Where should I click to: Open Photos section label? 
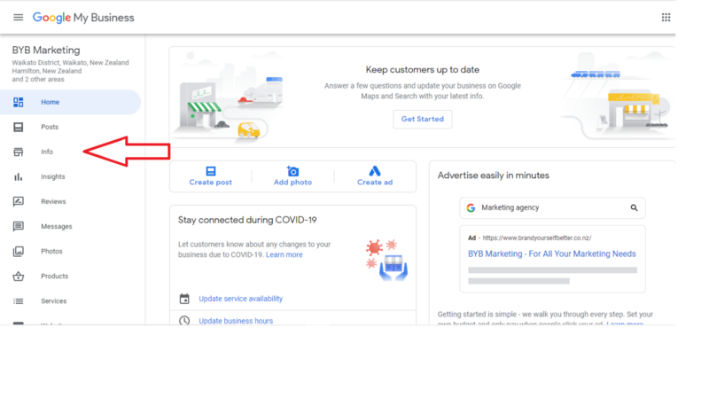coord(51,252)
